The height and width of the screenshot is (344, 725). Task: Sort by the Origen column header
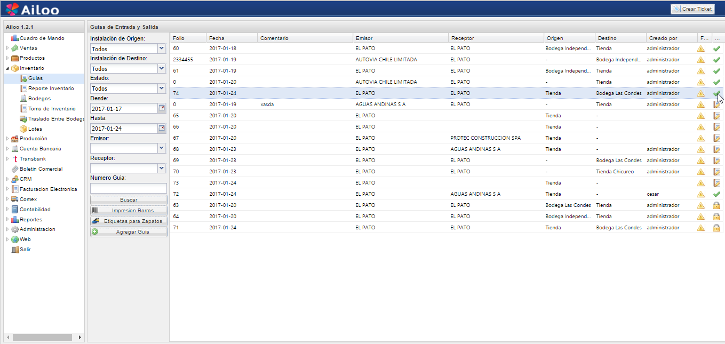[x=569, y=38]
